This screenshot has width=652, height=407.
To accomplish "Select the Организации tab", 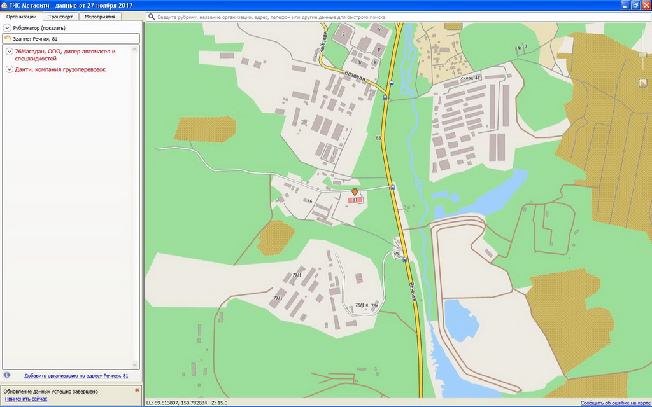I will 21,17.
